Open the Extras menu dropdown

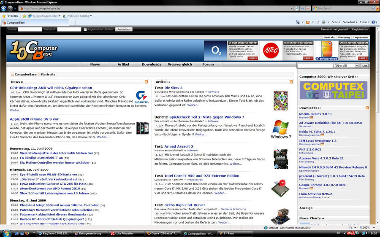click(x=364, y=22)
